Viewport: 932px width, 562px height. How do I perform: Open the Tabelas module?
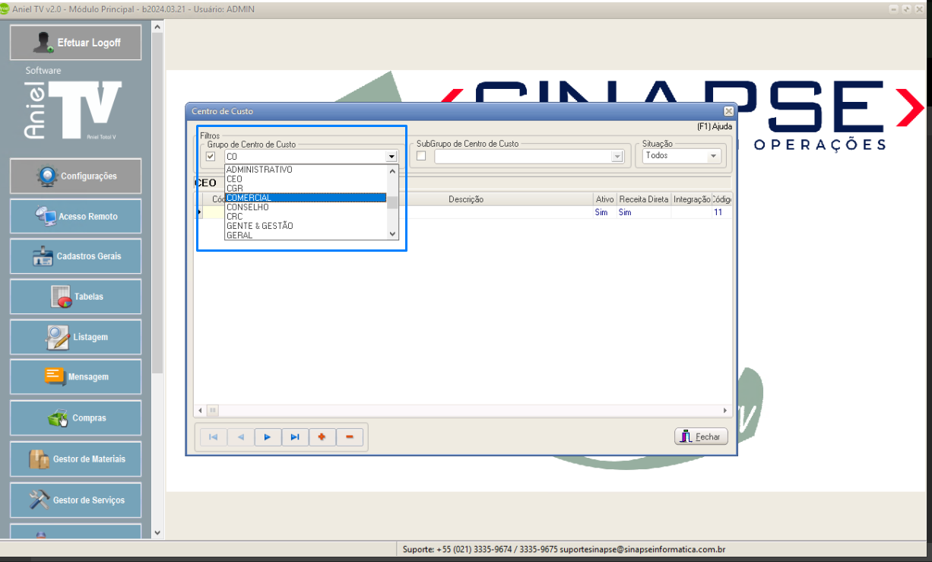tap(75, 297)
